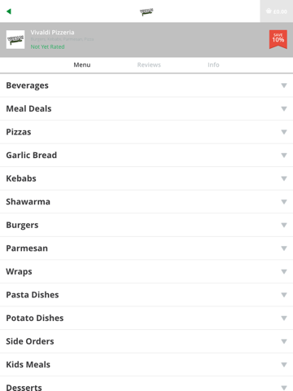Image resolution: width=293 pixels, height=391 pixels.
Task: Open the Garlic Bread dropdown arrow
Action: click(284, 156)
